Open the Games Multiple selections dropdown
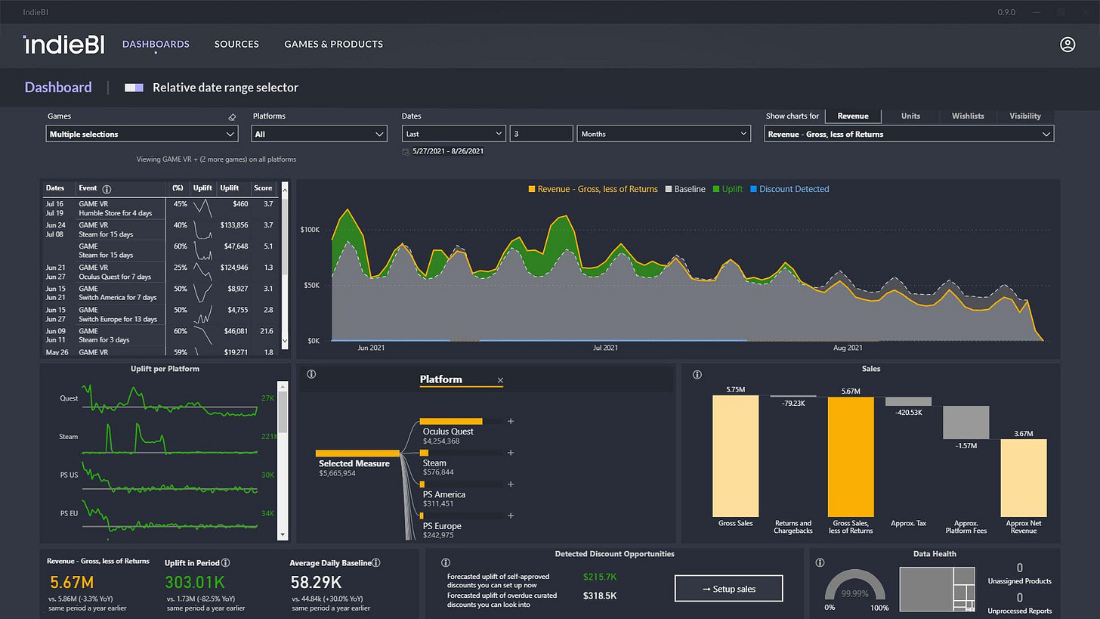This screenshot has height=619, width=1100. (142, 134)
